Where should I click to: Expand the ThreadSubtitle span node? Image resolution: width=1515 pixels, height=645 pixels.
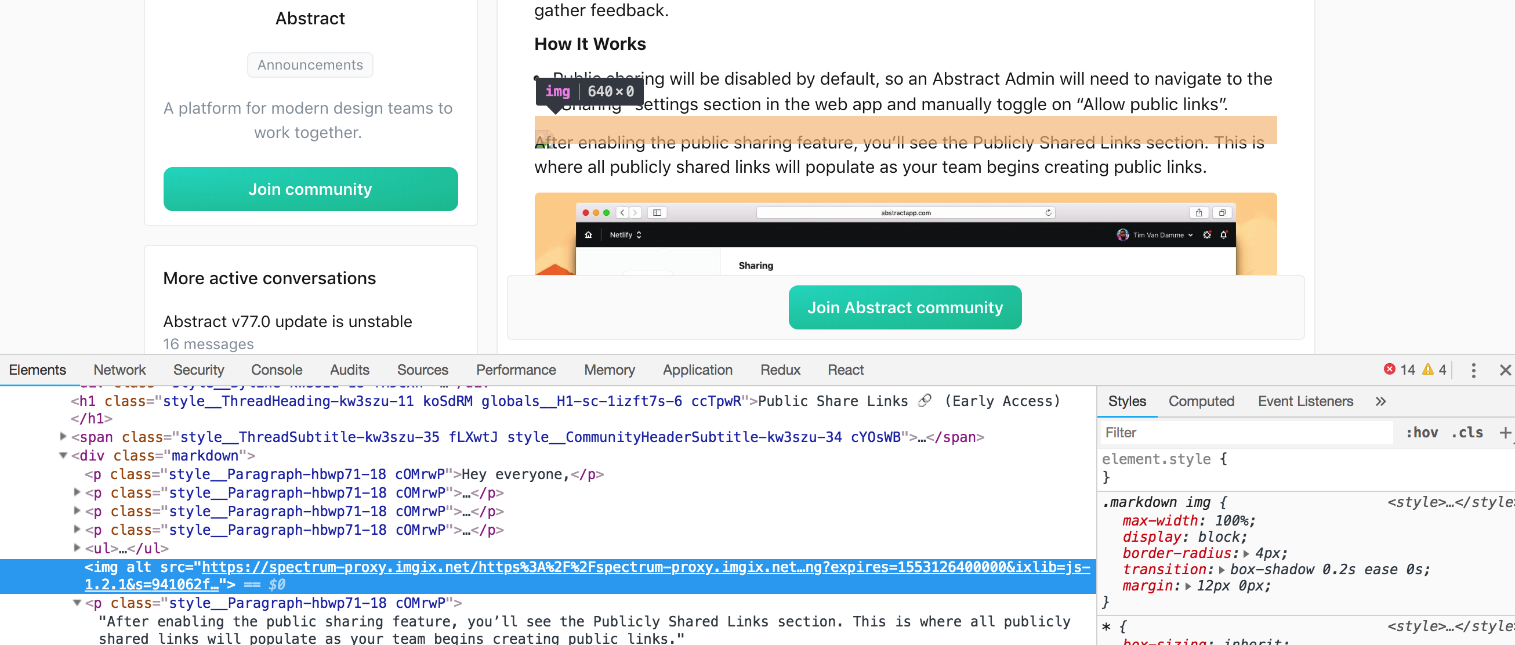click(x=64, y=436)
